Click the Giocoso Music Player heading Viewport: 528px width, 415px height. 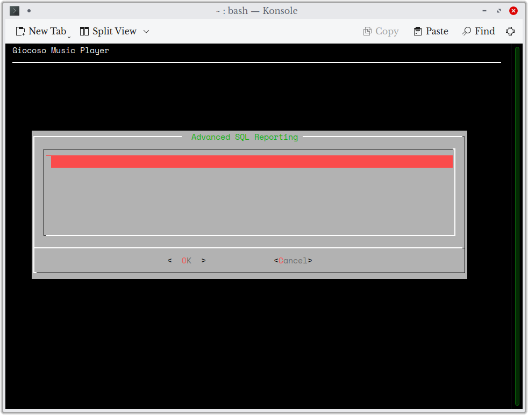[60, 50]
